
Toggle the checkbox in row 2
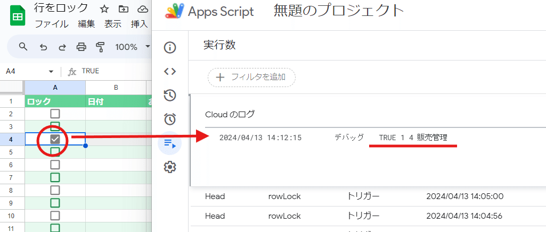(55, 114)
